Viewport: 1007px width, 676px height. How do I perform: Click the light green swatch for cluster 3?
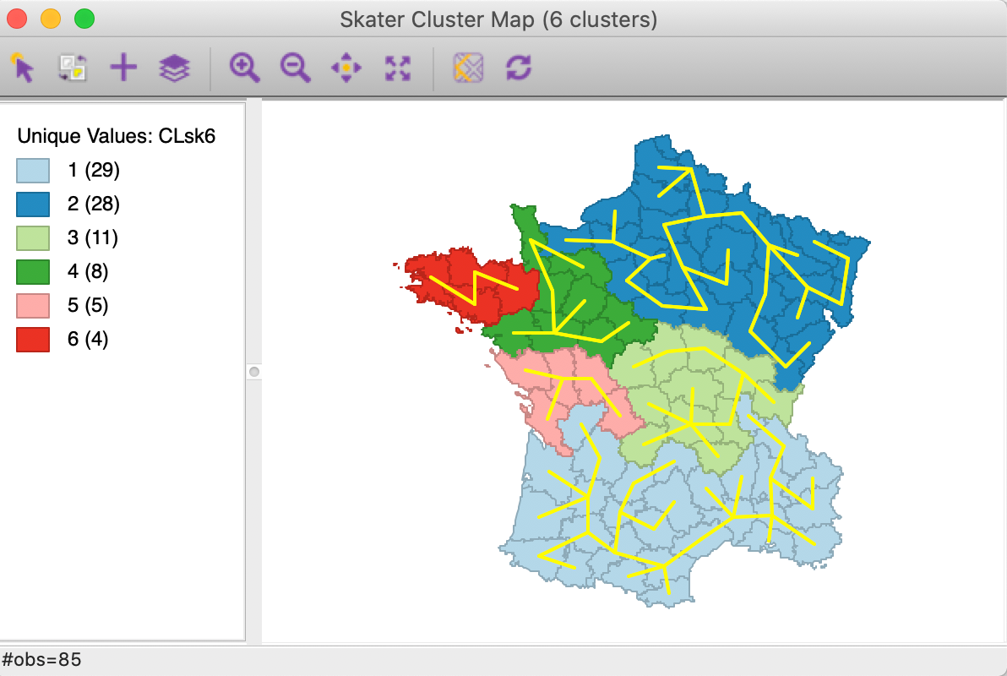pos(33,238)
